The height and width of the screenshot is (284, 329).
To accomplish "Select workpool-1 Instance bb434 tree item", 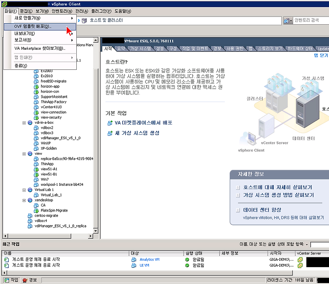I will point(62,184).
